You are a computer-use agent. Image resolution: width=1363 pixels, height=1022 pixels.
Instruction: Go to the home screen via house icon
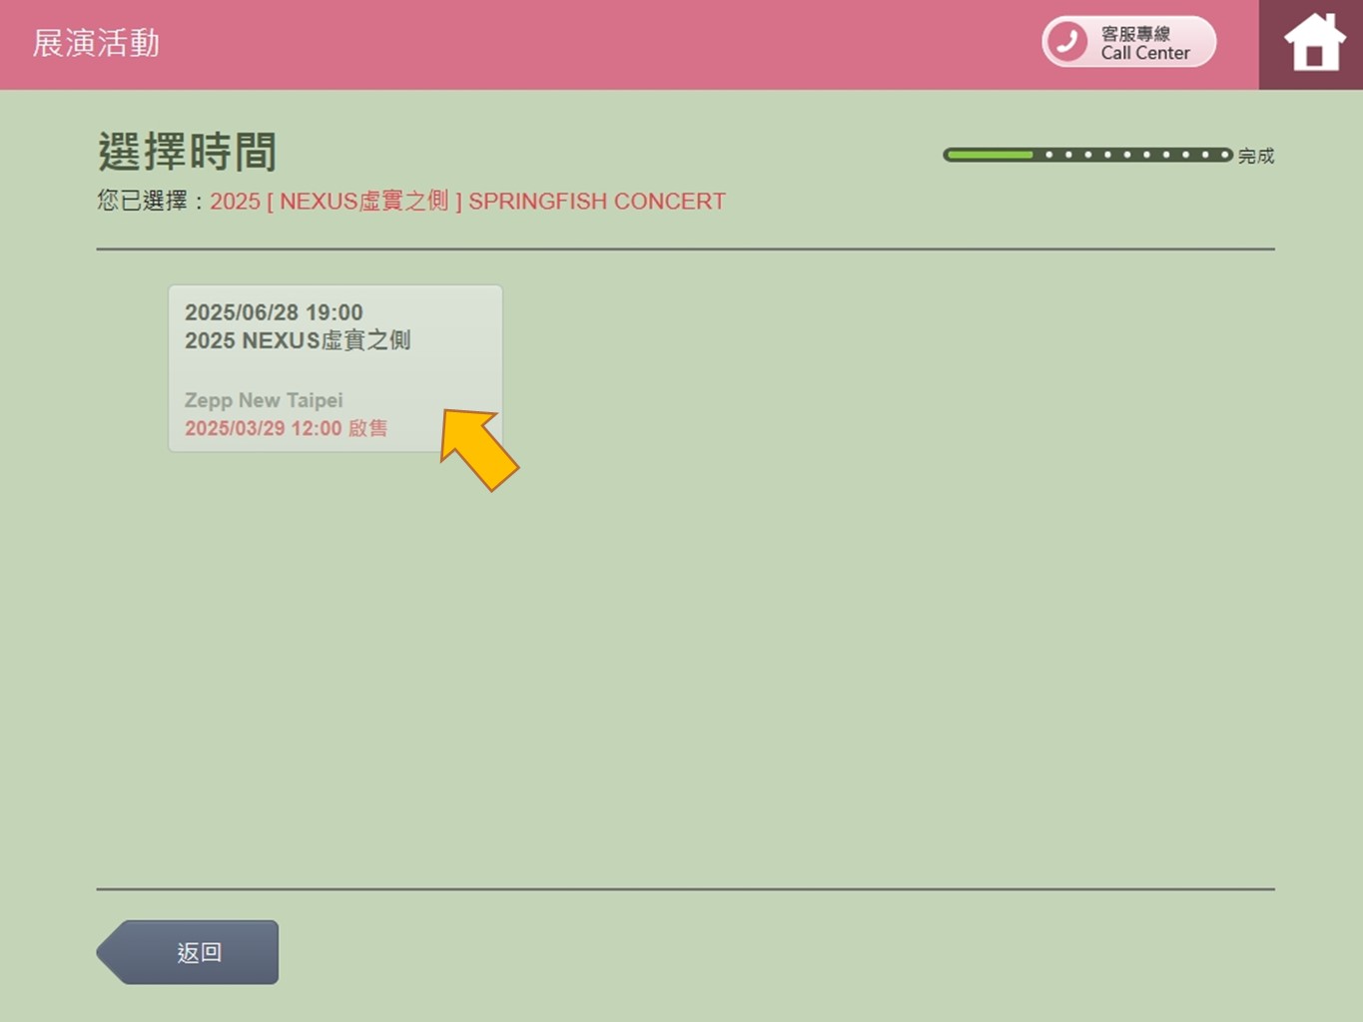pos(1313,44)
